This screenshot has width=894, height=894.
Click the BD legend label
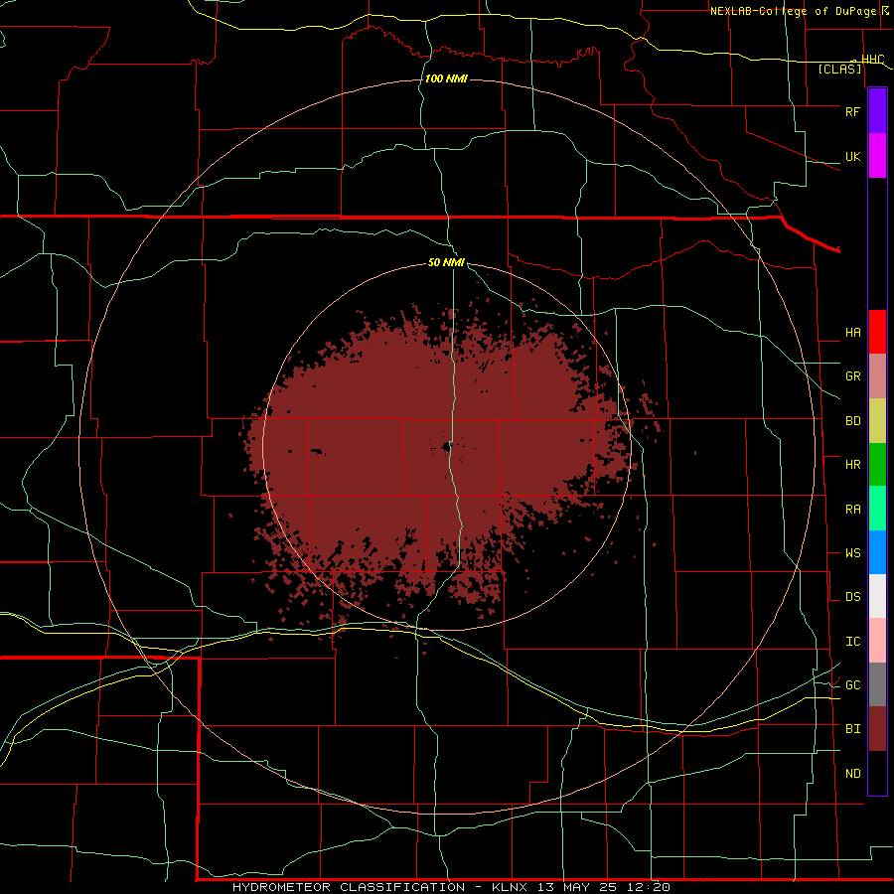tap(852, 421)
